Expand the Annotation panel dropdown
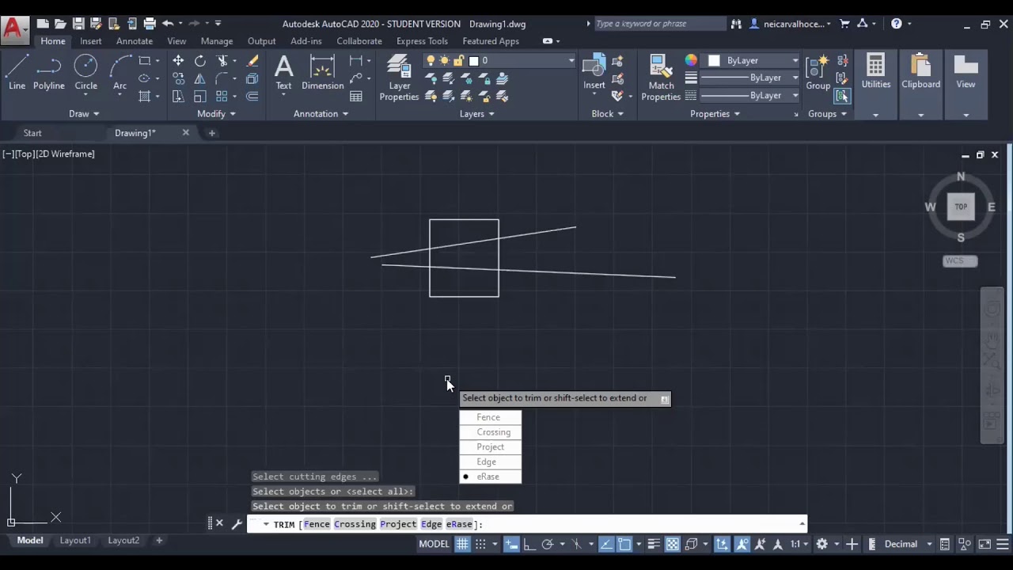The height and width of the screenshot is (570, 1013). pyautogui.click(x=321, y=114)
